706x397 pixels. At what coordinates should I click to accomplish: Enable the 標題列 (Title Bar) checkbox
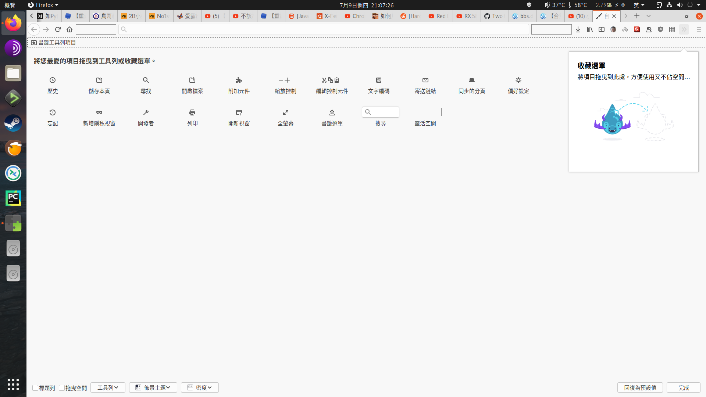coord(35,388)
